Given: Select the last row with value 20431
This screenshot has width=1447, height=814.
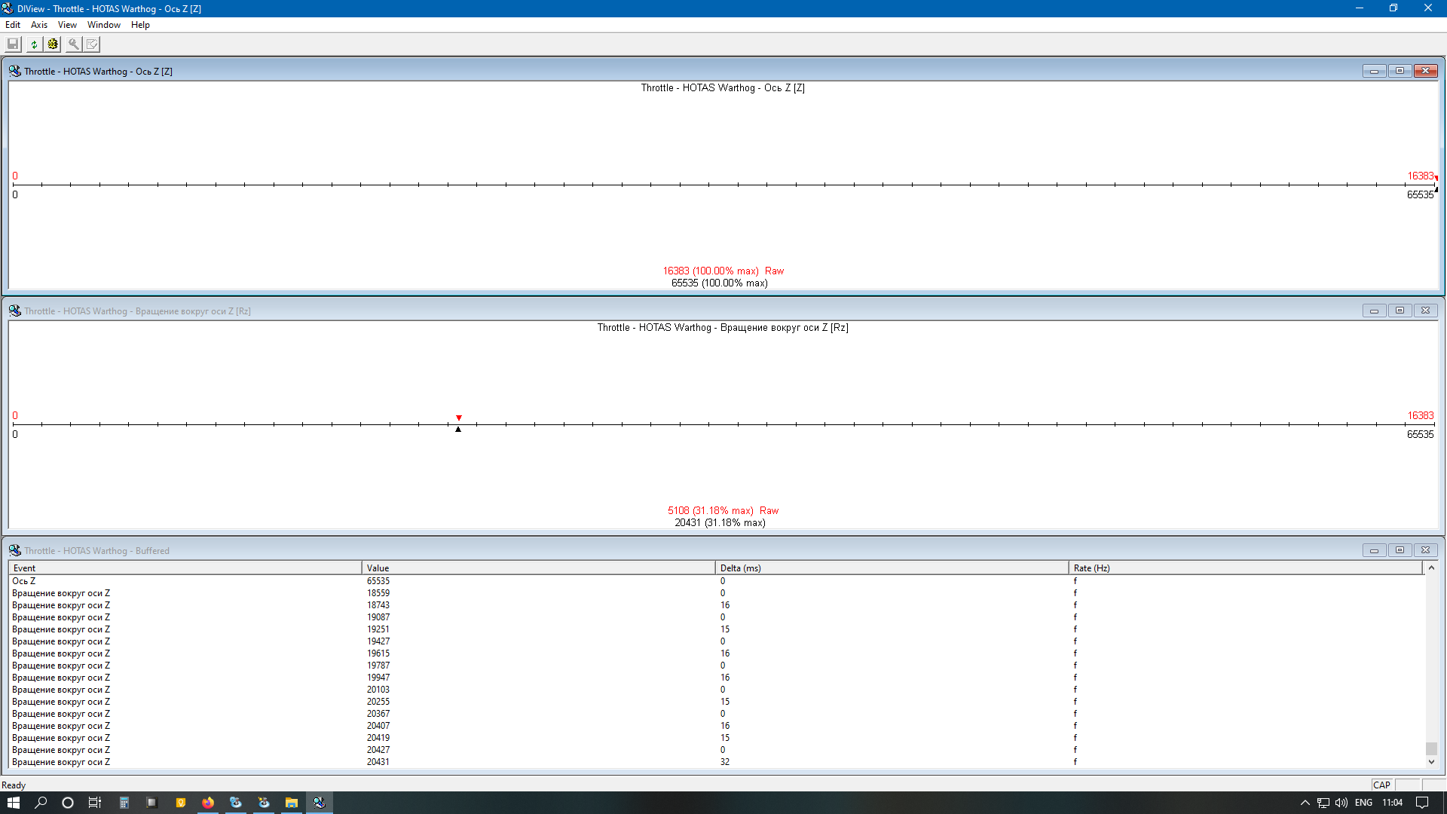Looking at the screenshot, I should (x=716, y=762).
